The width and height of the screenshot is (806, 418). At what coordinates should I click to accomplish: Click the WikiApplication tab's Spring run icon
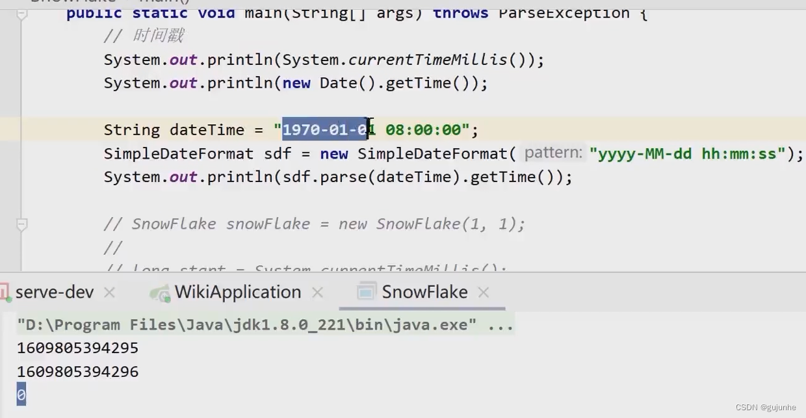(x=159, y=293)
